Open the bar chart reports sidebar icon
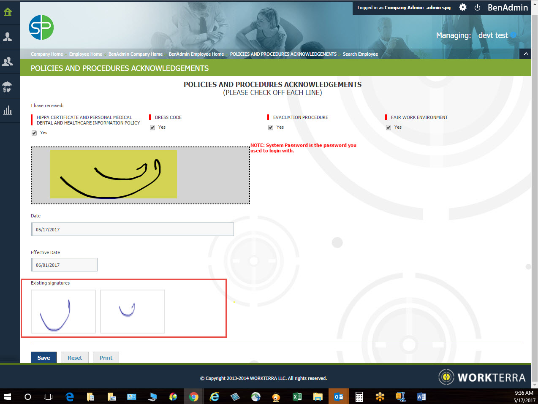 pos(8,110)
